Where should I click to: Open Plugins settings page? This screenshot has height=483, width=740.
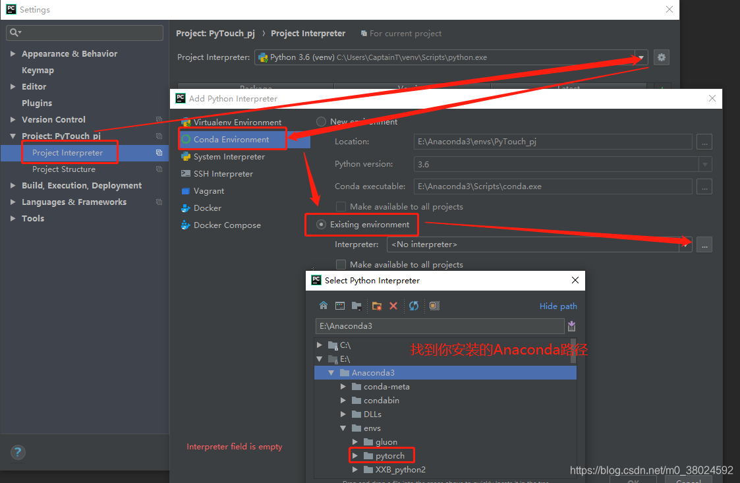[x=37, y=103]
